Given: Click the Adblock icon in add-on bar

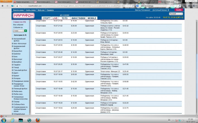Looking at the screenshot, I should (x=1, y=116).
